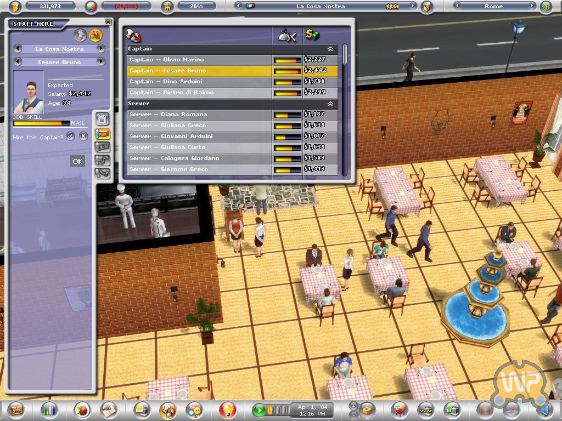Collapse the Captain section

[330, 49]
